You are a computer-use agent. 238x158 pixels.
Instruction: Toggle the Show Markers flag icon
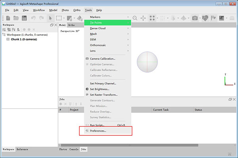(x=213, y=18)
